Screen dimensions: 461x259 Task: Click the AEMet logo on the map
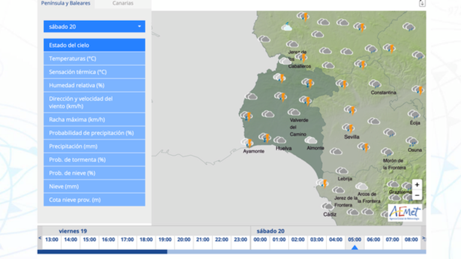pyautogui.click(x=405, y=213)
